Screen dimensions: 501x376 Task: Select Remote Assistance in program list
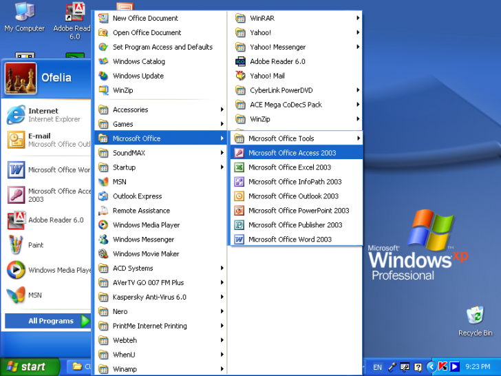pos(141,211)
